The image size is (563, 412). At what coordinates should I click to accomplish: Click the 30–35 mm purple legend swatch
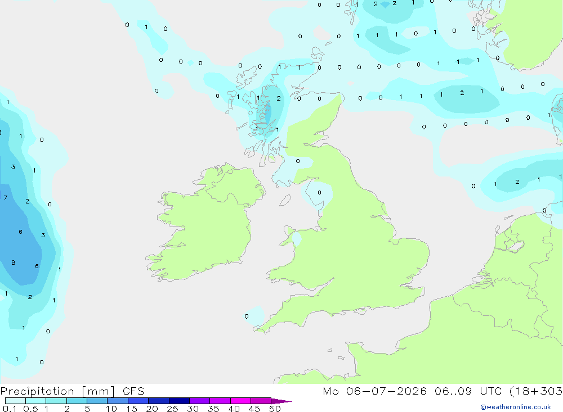coord(200,401)
